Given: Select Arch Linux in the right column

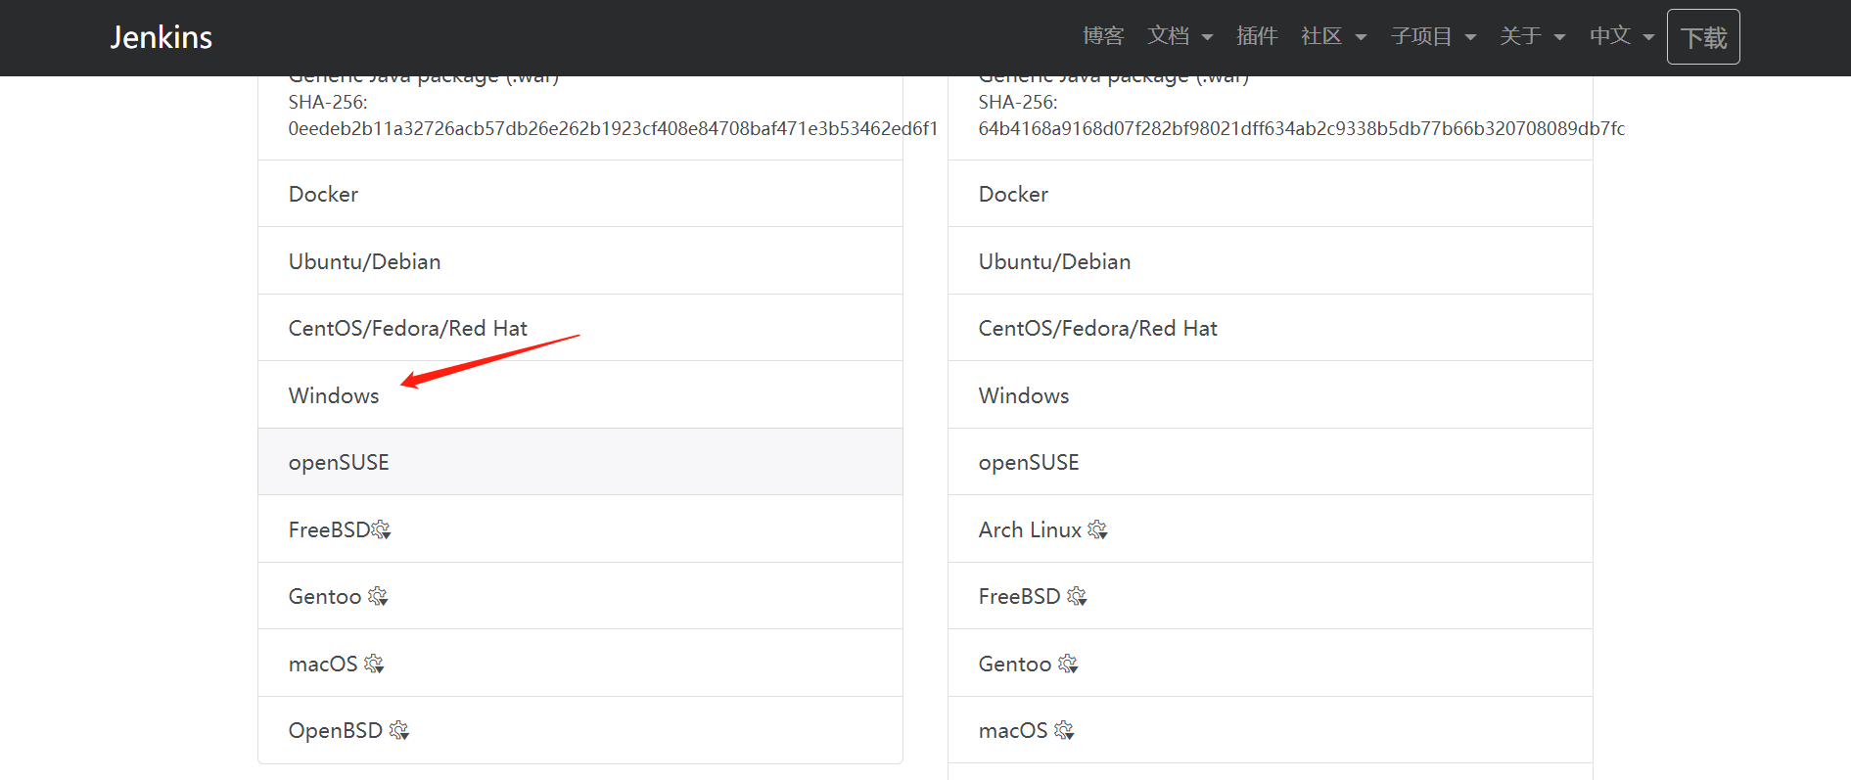Looking at the screenshot, I should [1271, 528].
